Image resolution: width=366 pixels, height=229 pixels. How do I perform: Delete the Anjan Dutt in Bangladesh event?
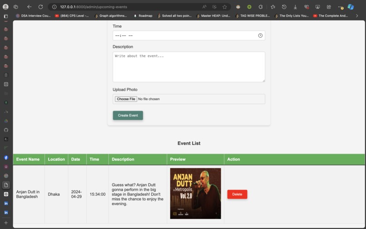click(x=237, y=194)
